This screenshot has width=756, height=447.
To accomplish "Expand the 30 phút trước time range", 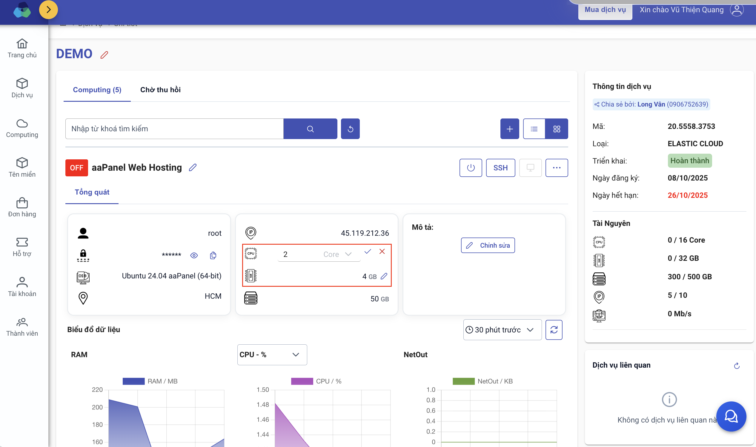I will [x=502, y=330].
